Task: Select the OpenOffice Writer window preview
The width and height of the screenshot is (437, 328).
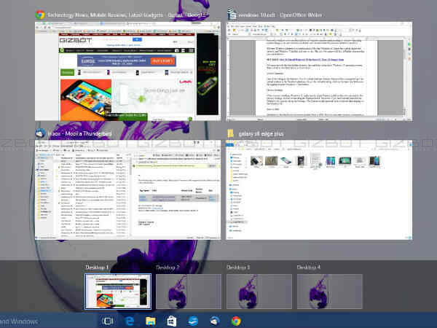Action: [x=319, y=71]
